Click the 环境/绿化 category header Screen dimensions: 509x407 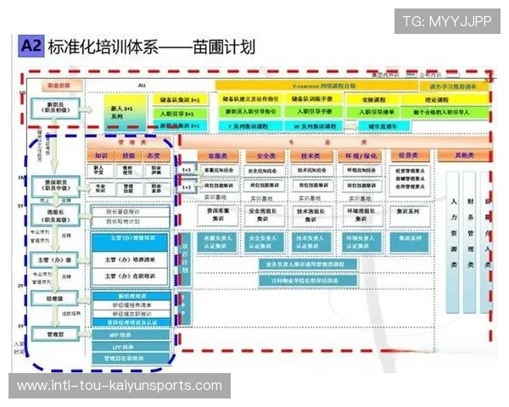click(361, 156)
